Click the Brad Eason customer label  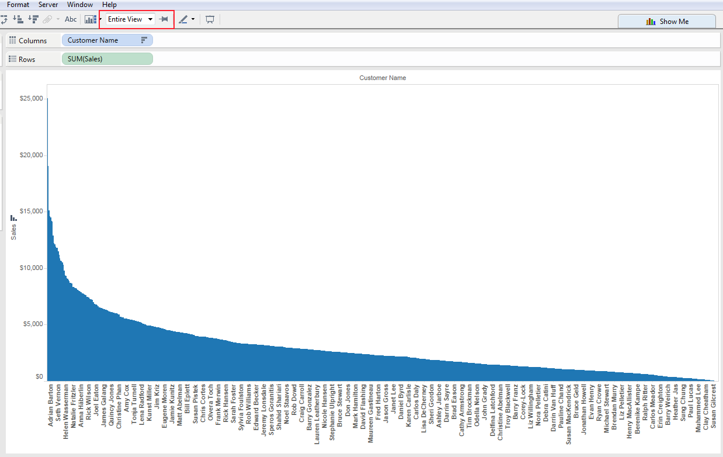click(454, 401)
